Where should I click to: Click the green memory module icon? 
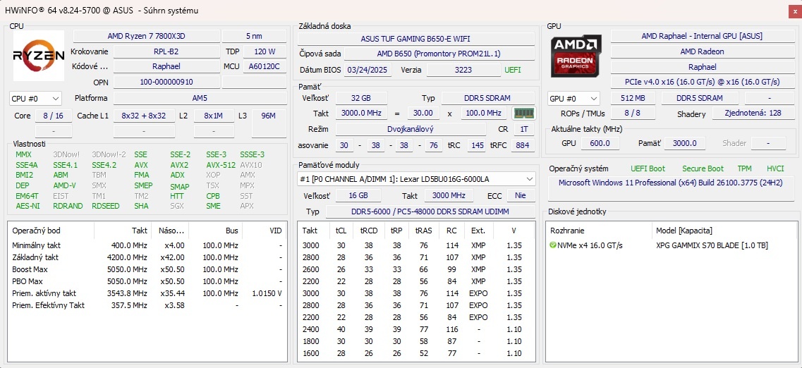523,113
